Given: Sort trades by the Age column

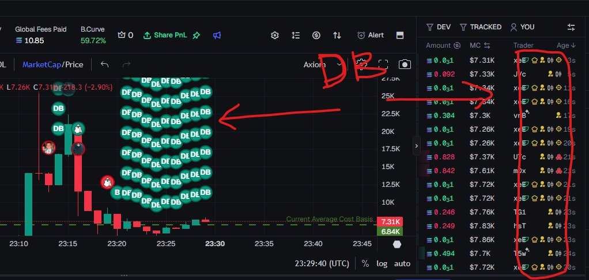Looking at the screenshot, I should (x=566, y=45).
